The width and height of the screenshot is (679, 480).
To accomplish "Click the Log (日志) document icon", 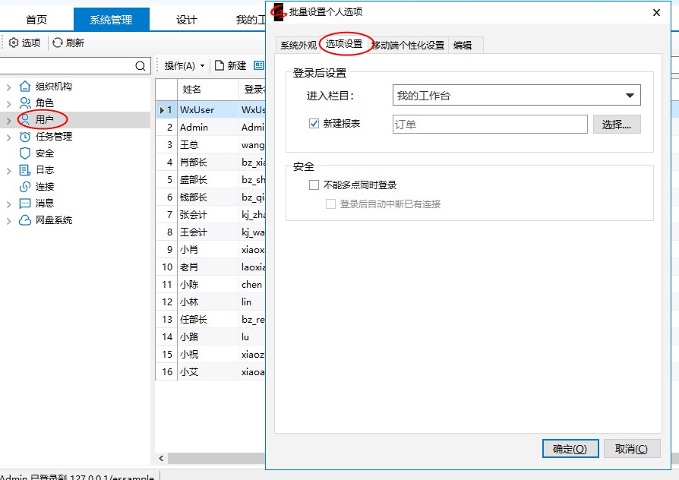I will (x=25, y=170).
